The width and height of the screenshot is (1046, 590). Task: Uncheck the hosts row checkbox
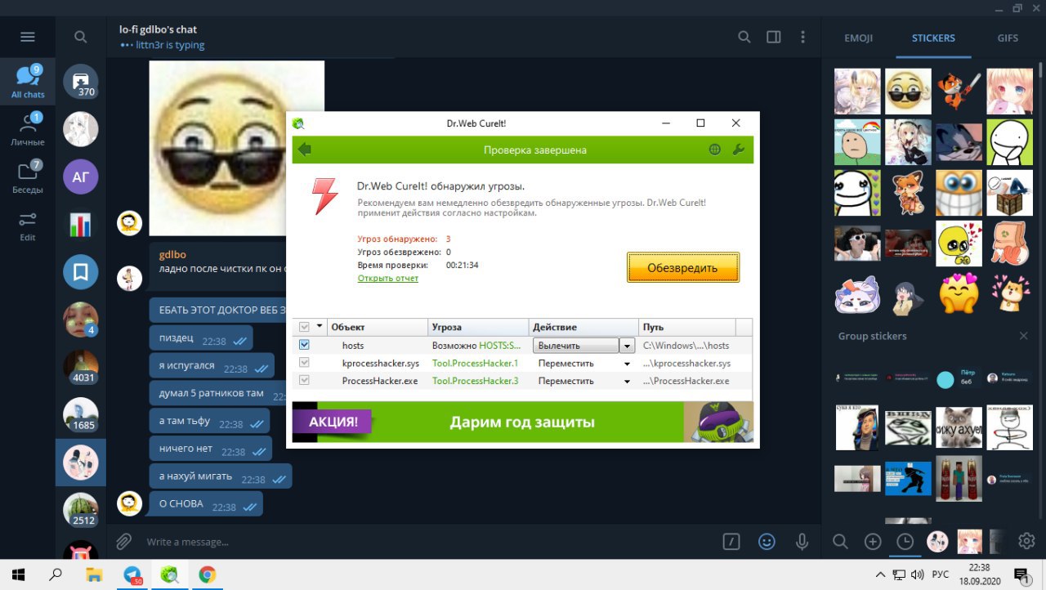click(305, 345)
